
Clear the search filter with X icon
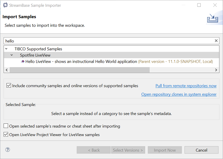(x=216, y=41)
